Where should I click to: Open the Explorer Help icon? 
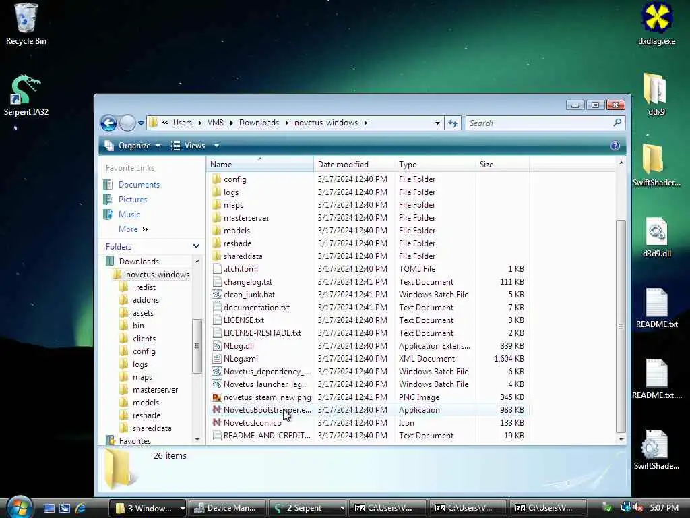pyautogui.click(x=615, y=146)
